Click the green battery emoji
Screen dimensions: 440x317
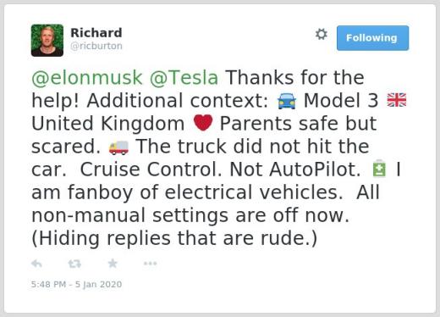(379, 169)
